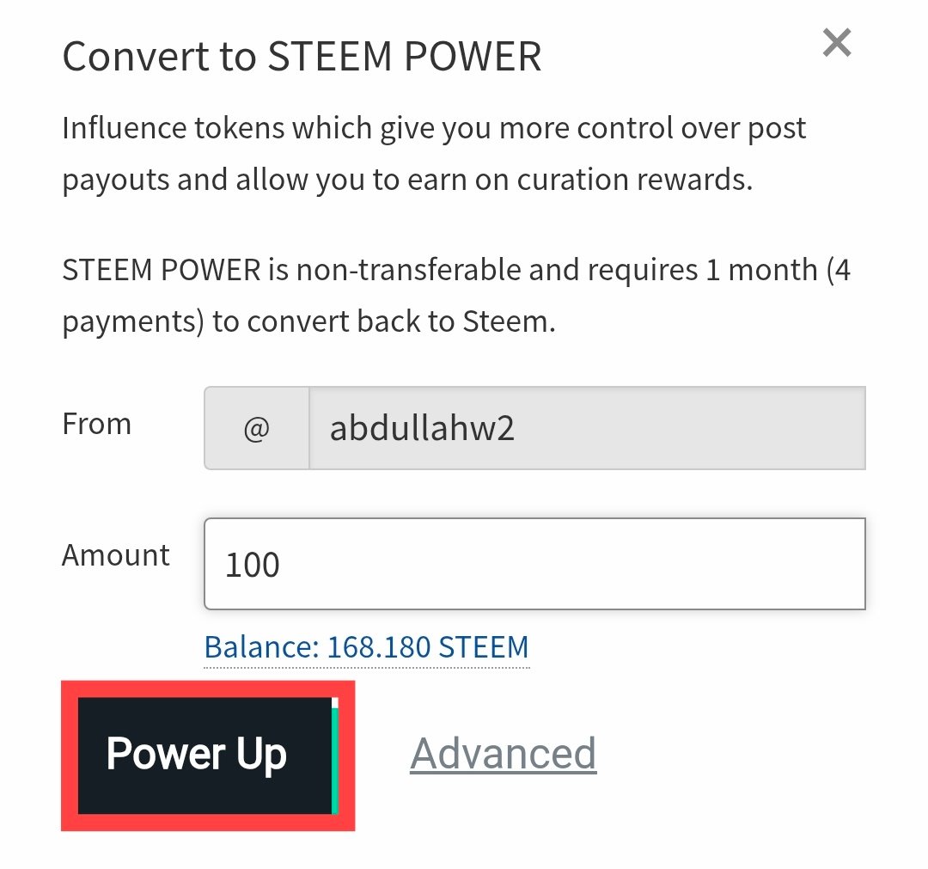
Task: Confirm with the Power Up button
Action: (205, 756)
